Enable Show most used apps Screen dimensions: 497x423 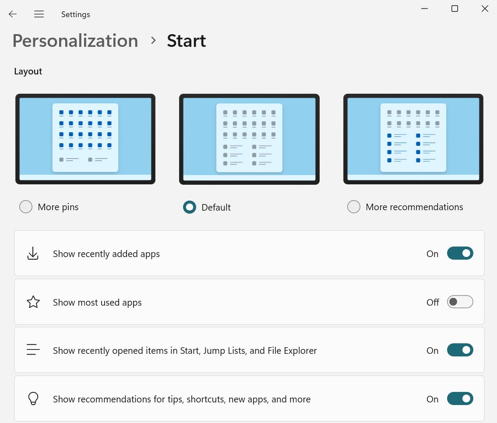[460, 302]
